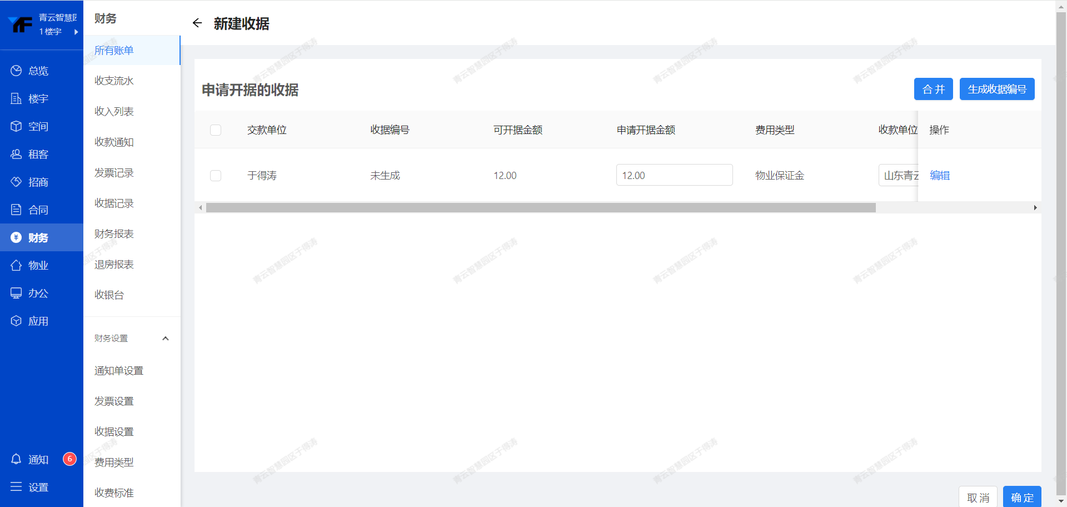Select the 租客 tenant icon

[x=16, y=154]
